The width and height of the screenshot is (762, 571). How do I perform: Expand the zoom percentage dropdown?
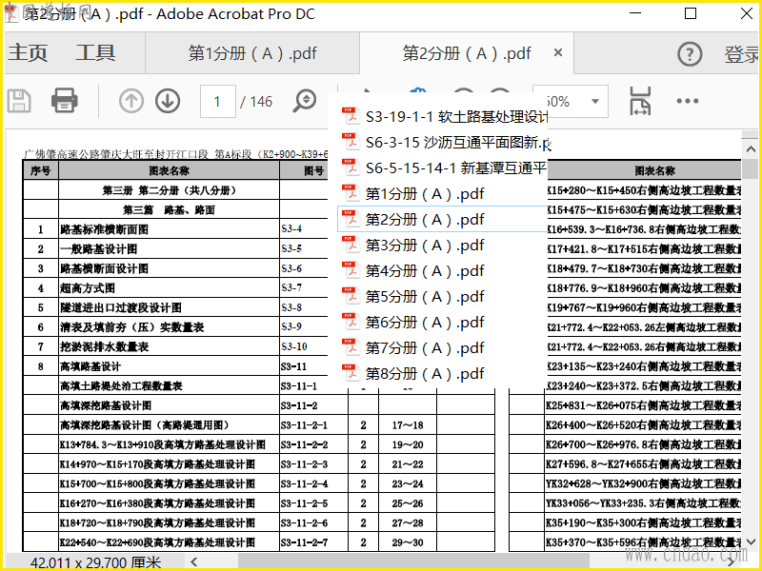595,102
